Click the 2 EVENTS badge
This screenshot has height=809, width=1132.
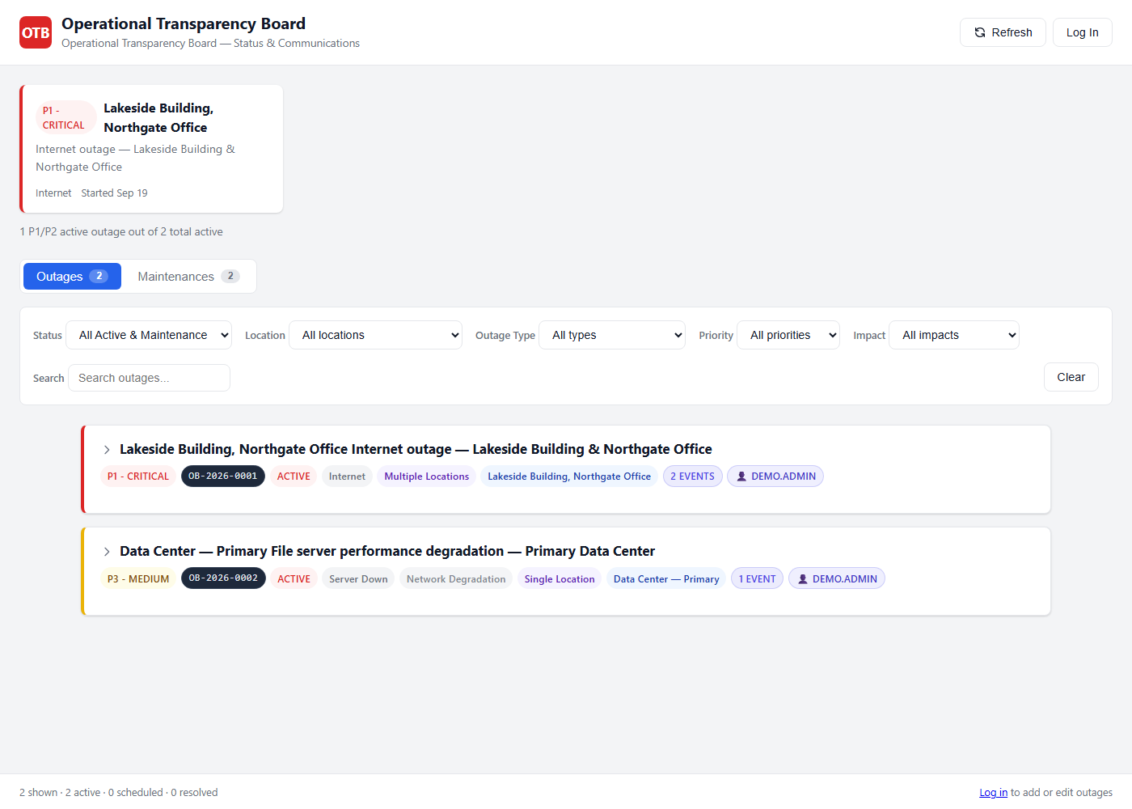(x=693, y=477)
